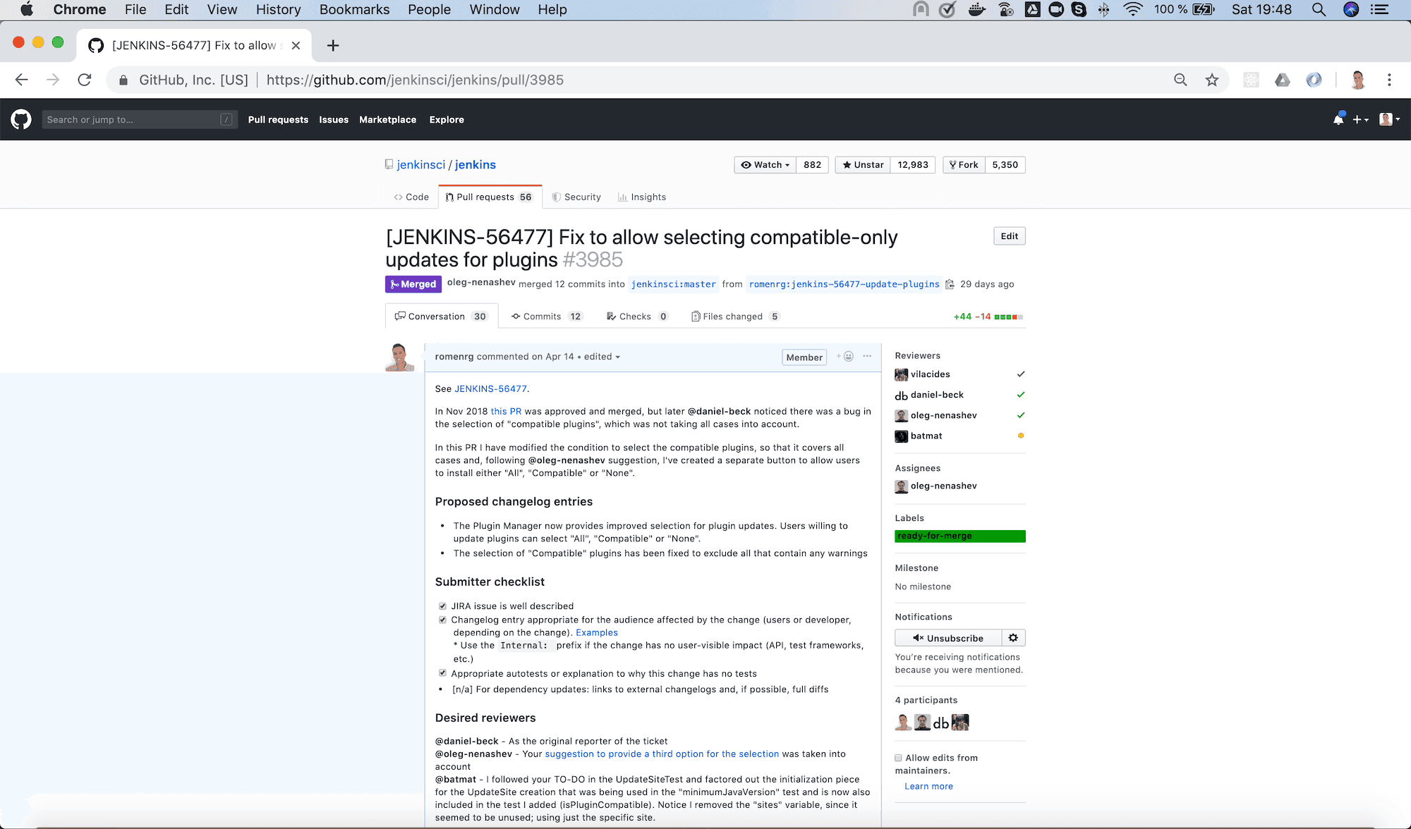The image size is (1411, 829).
Task: Open the kebab menu on the comment
Action: point(867,357)
